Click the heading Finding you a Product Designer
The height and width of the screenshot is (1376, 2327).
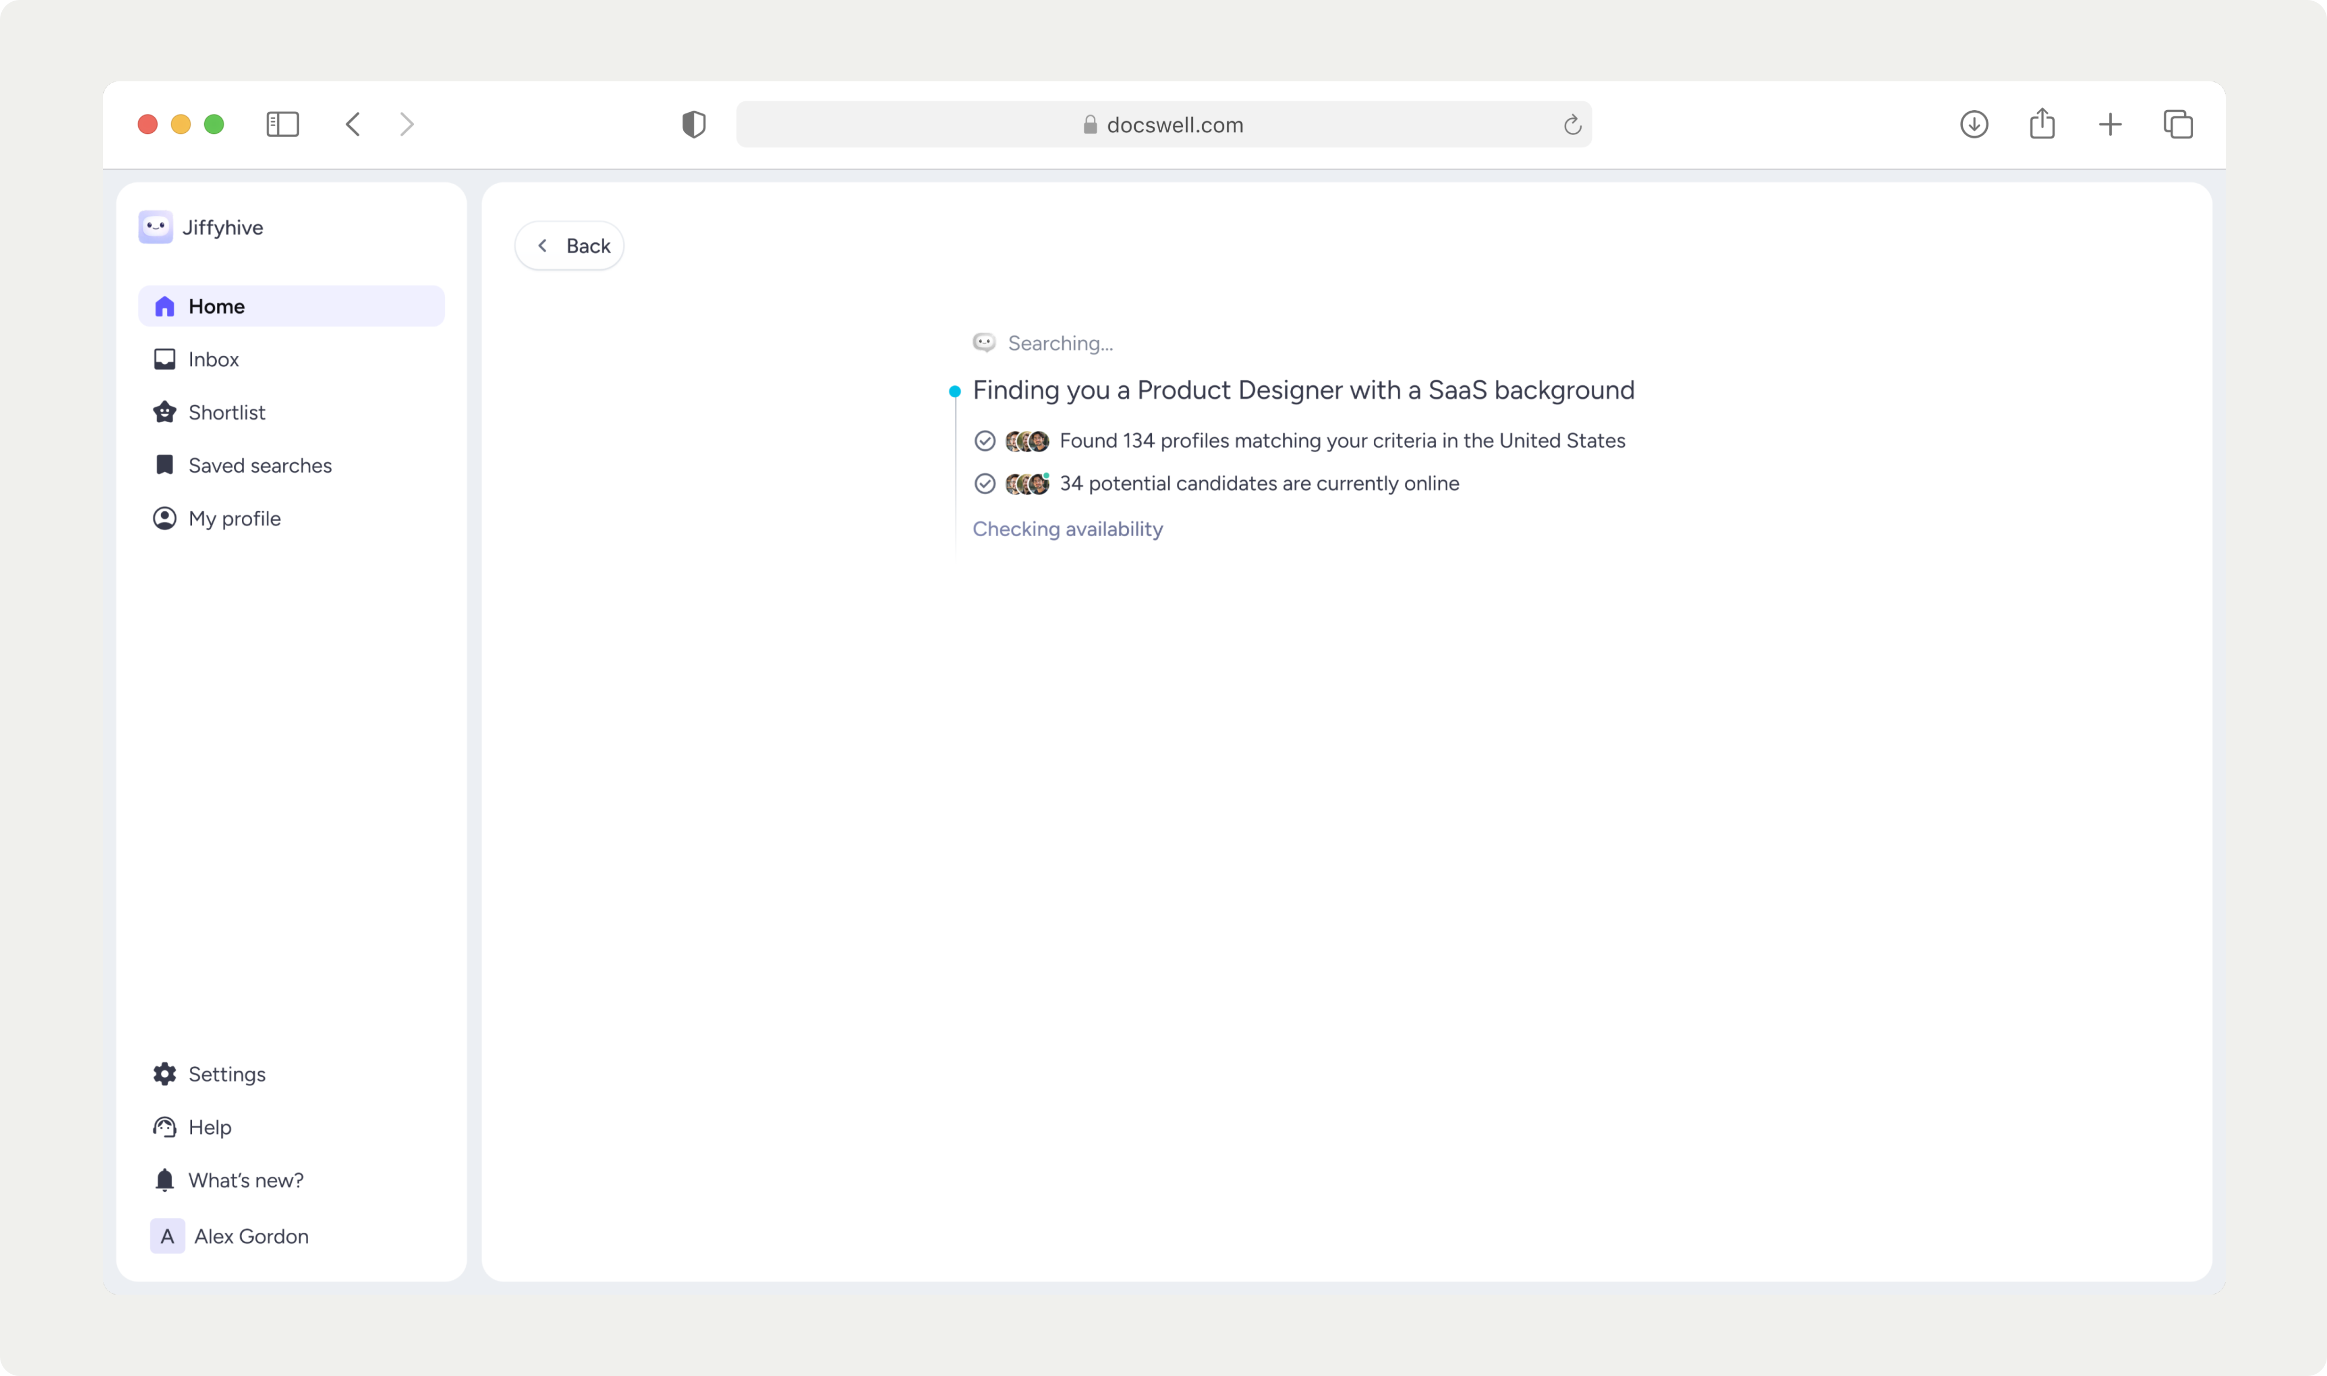coord(1303,391)
